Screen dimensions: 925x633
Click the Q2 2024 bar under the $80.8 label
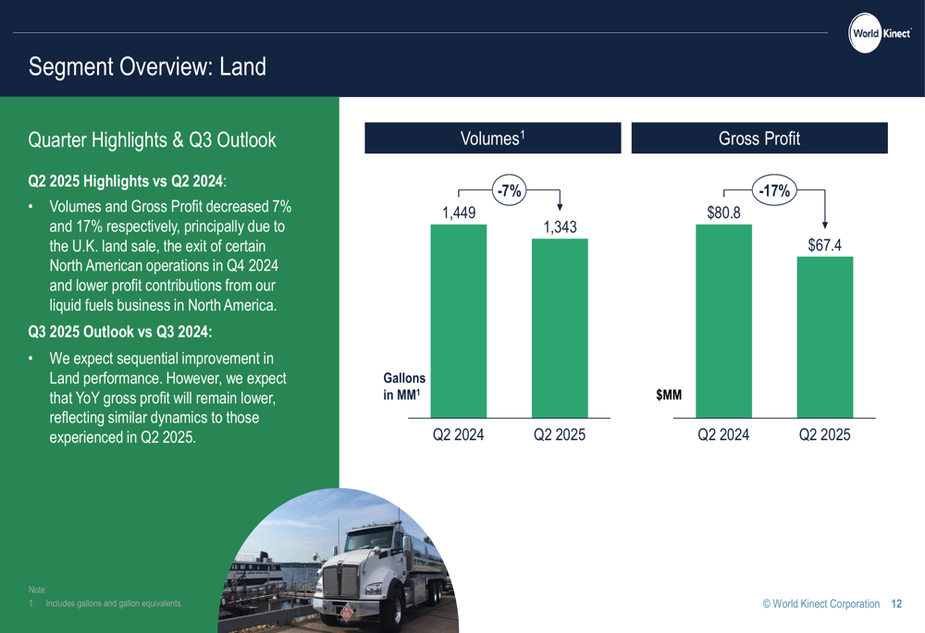click(x=724, y=322)
